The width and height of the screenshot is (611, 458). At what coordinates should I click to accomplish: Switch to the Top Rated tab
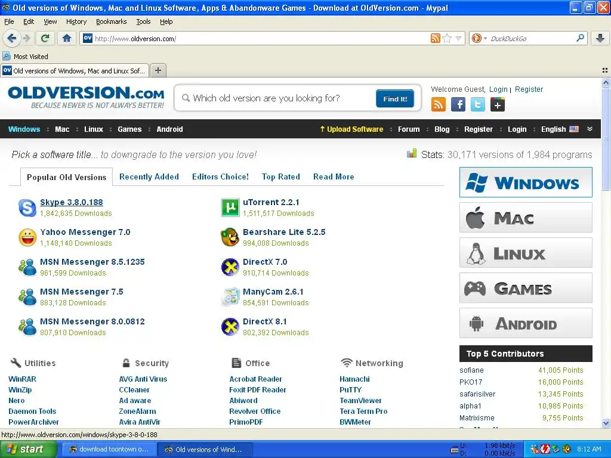click(x=281, y=177)
